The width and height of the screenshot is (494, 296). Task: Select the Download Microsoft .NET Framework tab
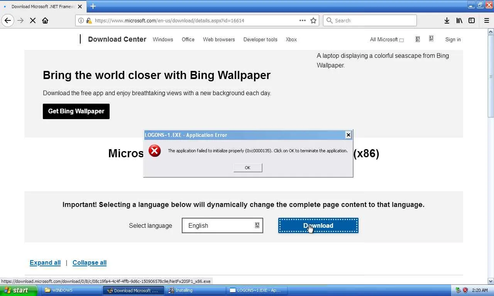42,7
